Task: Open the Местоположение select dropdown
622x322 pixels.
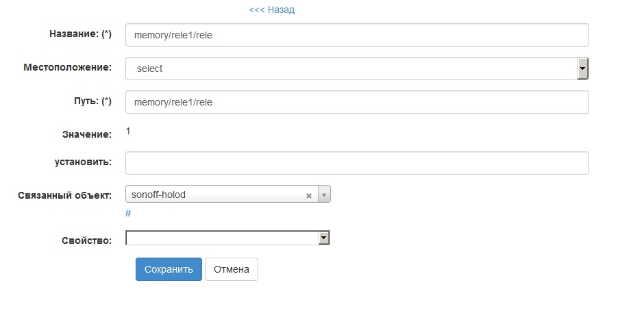Action: point(583,69)
